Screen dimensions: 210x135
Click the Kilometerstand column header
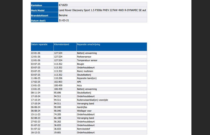click(65, 47)
